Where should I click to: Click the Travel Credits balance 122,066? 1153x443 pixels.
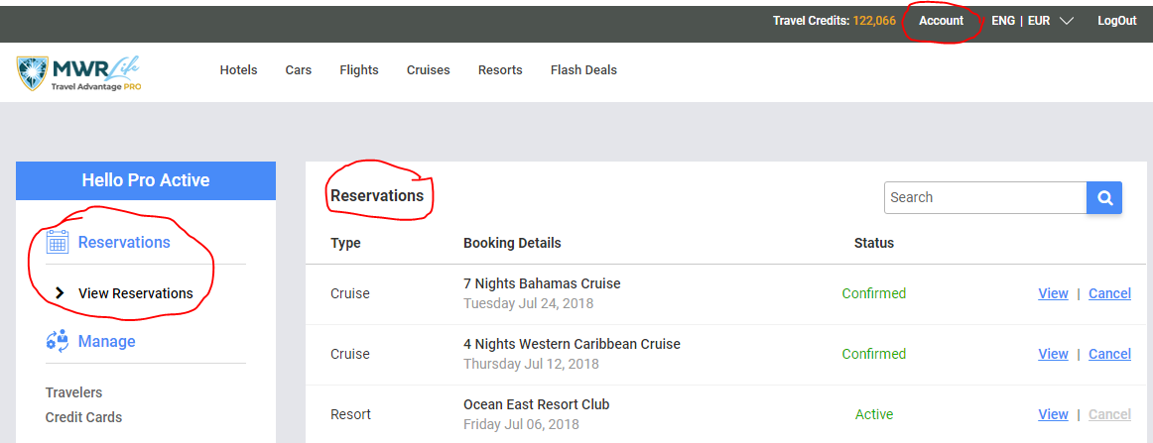[x=874, y=21]
